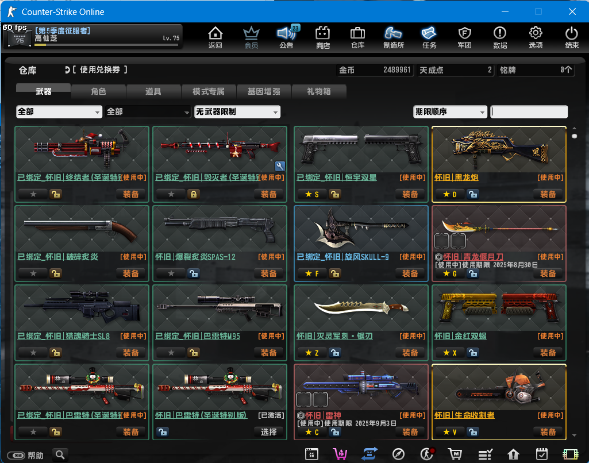Click the hexagon icon beside 青龙偃月刀 name
The width and height of the screenshot is (589, 463).
[x=438, y=257]
